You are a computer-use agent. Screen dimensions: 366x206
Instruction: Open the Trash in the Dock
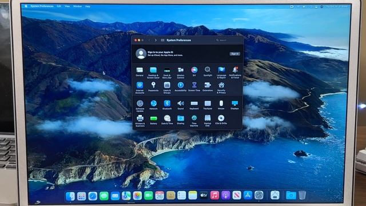302,195
